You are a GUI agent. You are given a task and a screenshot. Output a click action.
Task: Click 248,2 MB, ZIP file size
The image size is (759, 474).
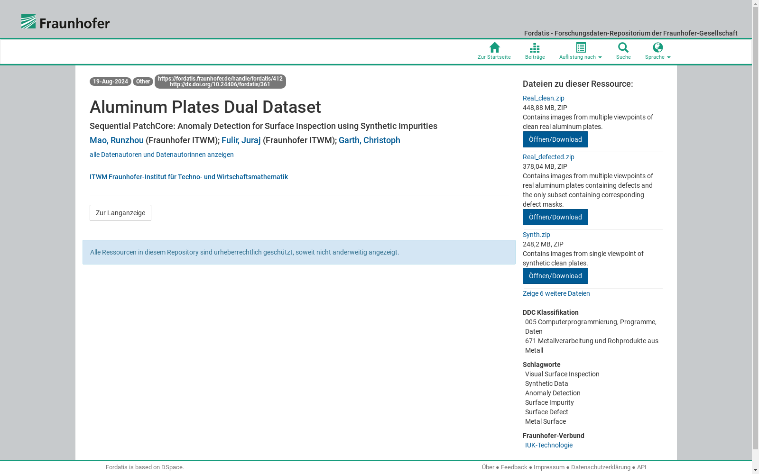click(x=543, y=244)
